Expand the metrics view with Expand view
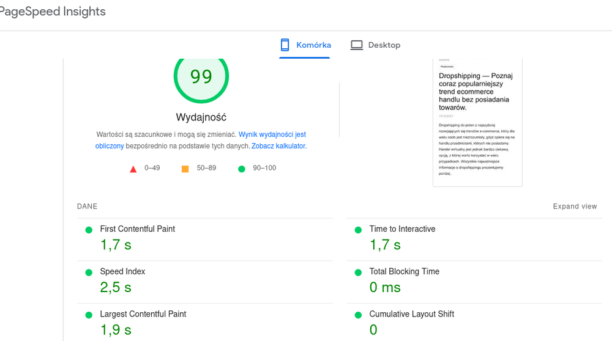The image size is (612, 341). pos(575,207)
